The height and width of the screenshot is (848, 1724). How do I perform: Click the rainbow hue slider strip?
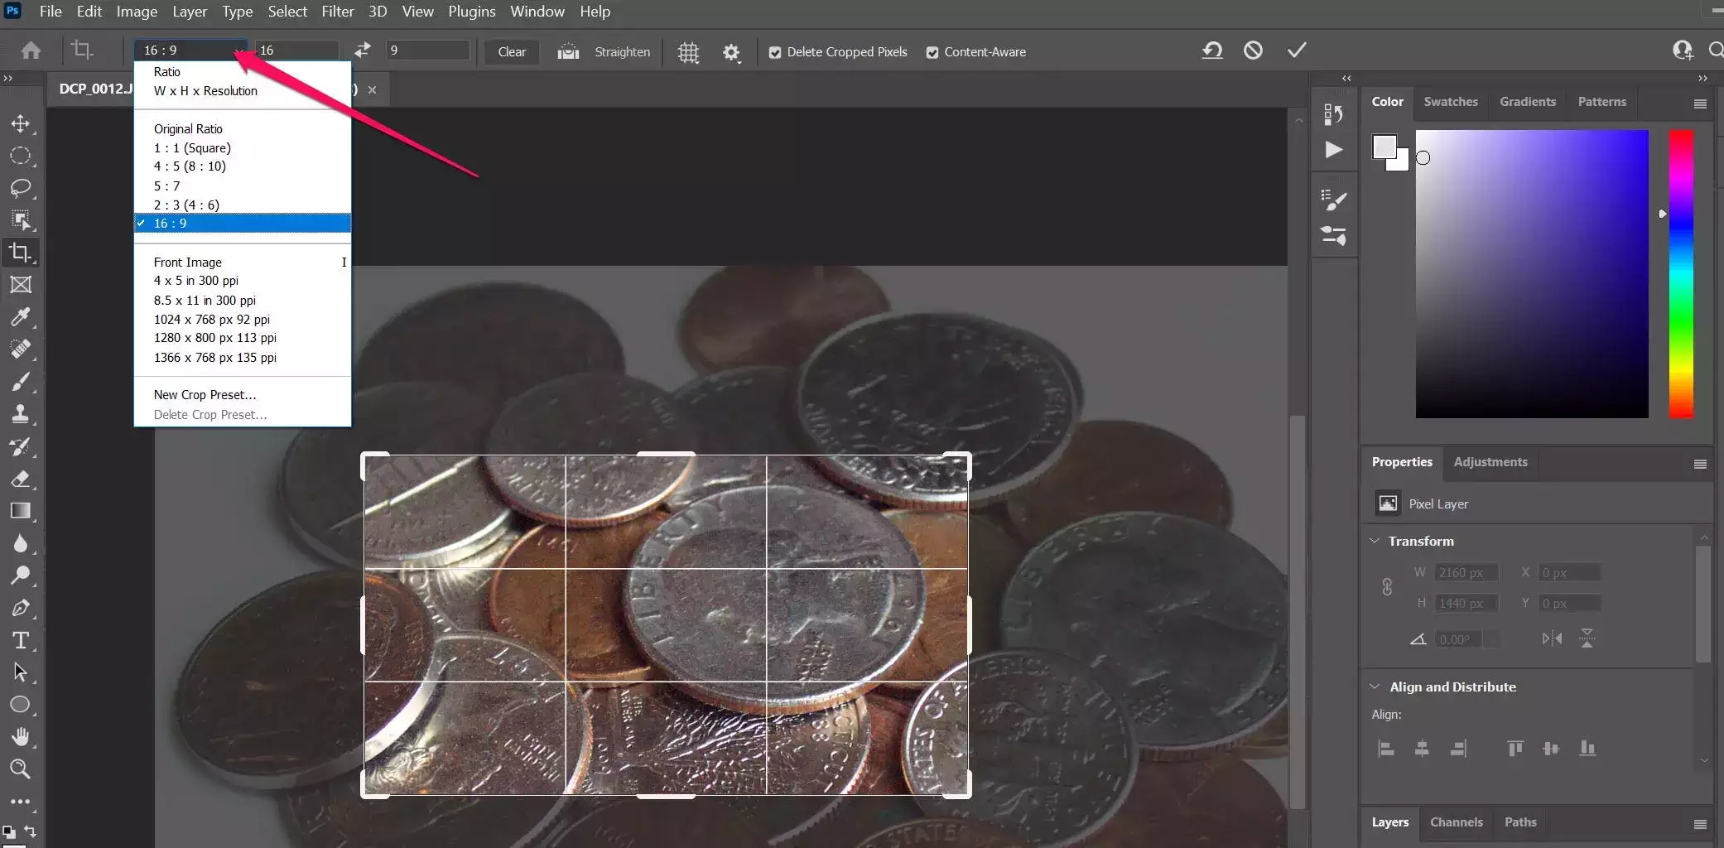pos(1680,273)
